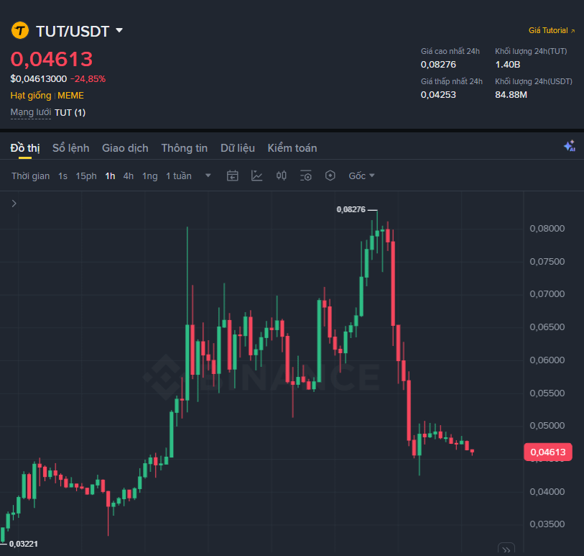Select the 1h time interval
This screenshot has width=584, height=556.
pos(110,176)
